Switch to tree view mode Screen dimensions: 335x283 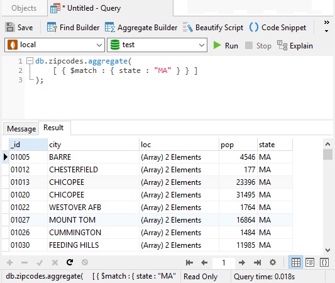(x=310, y=262)
